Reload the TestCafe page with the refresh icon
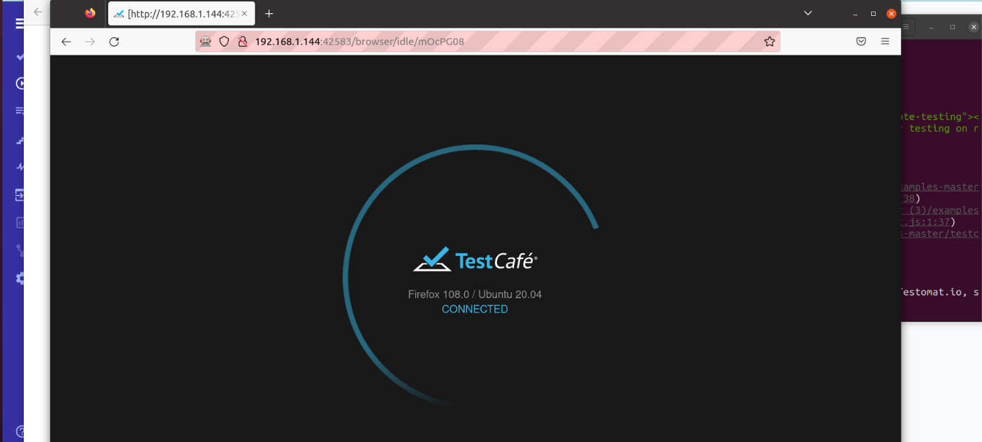The height and width of the screenshot is (442, 982). [114, 41]
